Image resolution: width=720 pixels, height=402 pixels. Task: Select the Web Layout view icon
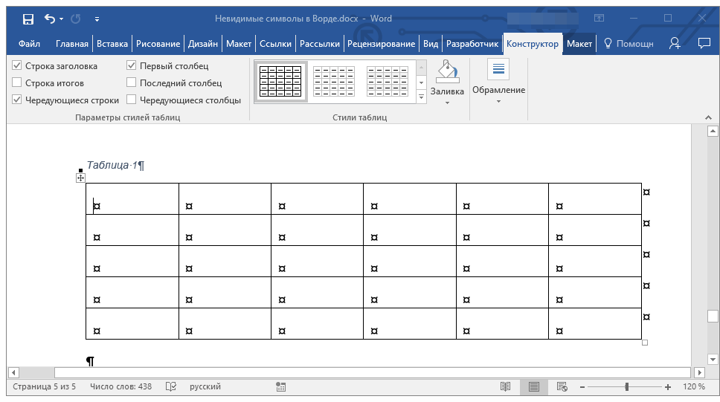562,387
